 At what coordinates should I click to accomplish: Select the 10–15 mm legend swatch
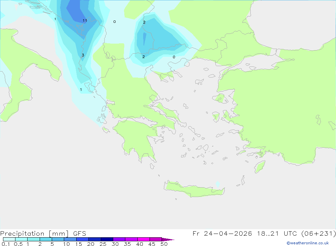[x=70, y=239]
